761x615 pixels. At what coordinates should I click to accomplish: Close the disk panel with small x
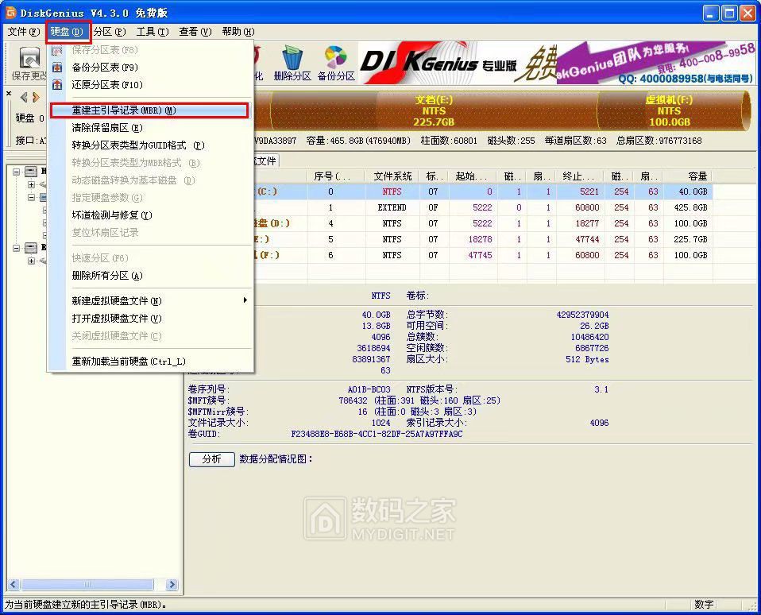(x=9, y=93)
